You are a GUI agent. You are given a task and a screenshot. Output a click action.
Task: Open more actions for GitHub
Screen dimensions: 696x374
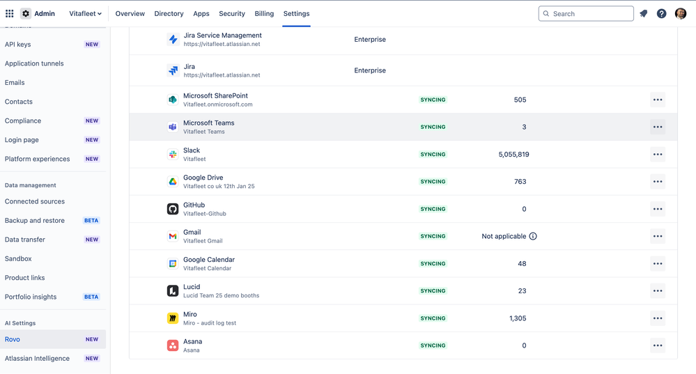coord(658,209)
